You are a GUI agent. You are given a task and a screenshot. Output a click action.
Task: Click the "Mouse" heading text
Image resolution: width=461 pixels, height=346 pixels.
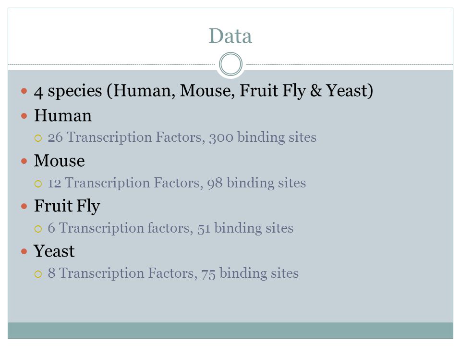[60, 161]
